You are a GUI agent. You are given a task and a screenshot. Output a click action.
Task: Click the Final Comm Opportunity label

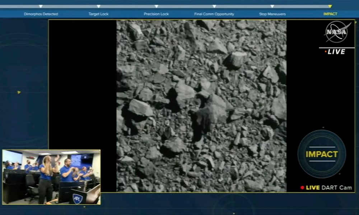coord(214,14)
